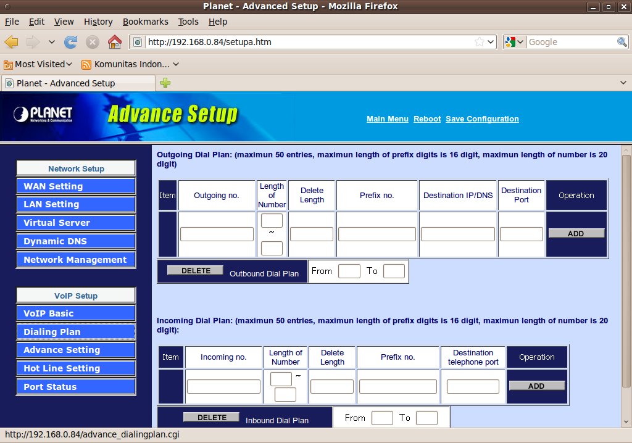Open the WAN Setting page
Image resolution: width=632 pixels, height=443 pixels.
76,186
